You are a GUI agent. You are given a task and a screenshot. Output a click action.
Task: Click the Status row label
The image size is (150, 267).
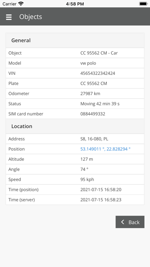[15, 104]
